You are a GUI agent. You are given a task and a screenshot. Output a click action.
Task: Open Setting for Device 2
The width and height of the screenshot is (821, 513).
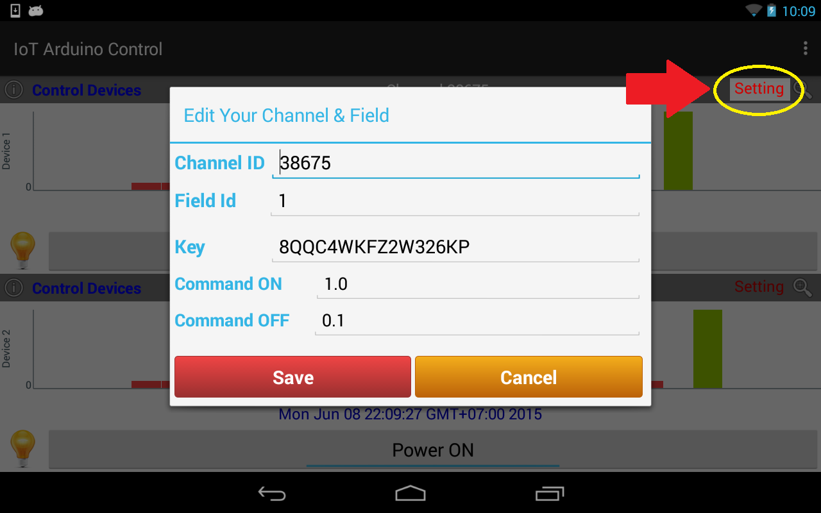(x=759, y=287)
